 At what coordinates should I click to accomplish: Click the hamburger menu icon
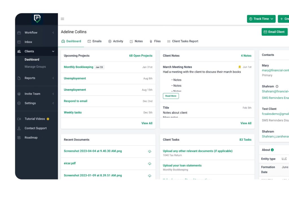coord(62,19)
